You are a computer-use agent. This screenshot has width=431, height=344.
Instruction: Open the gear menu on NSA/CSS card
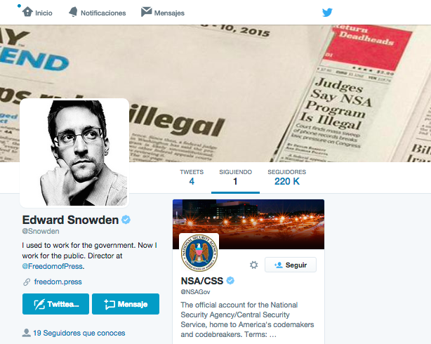pyautogui.click(x=253, y=265)
